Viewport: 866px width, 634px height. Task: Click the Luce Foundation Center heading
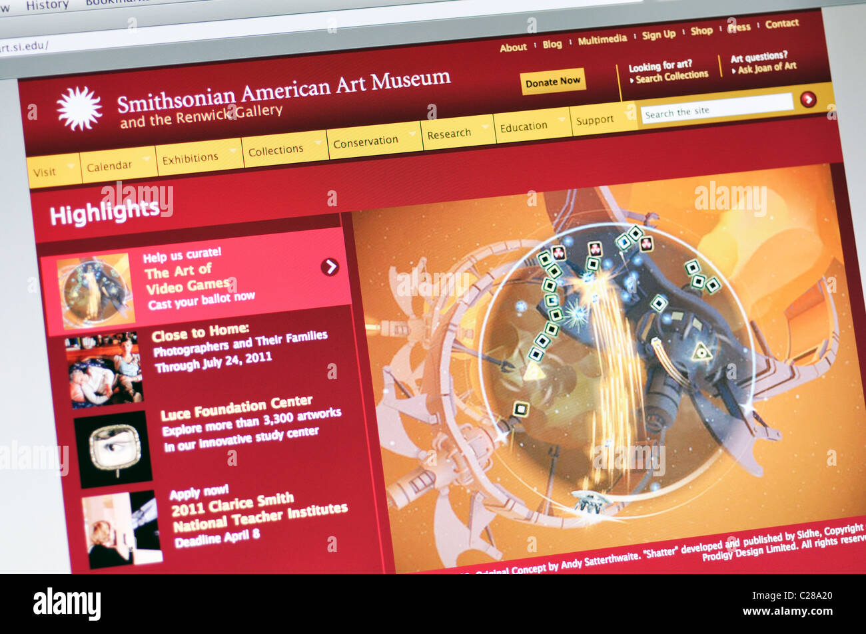point(236,408)
